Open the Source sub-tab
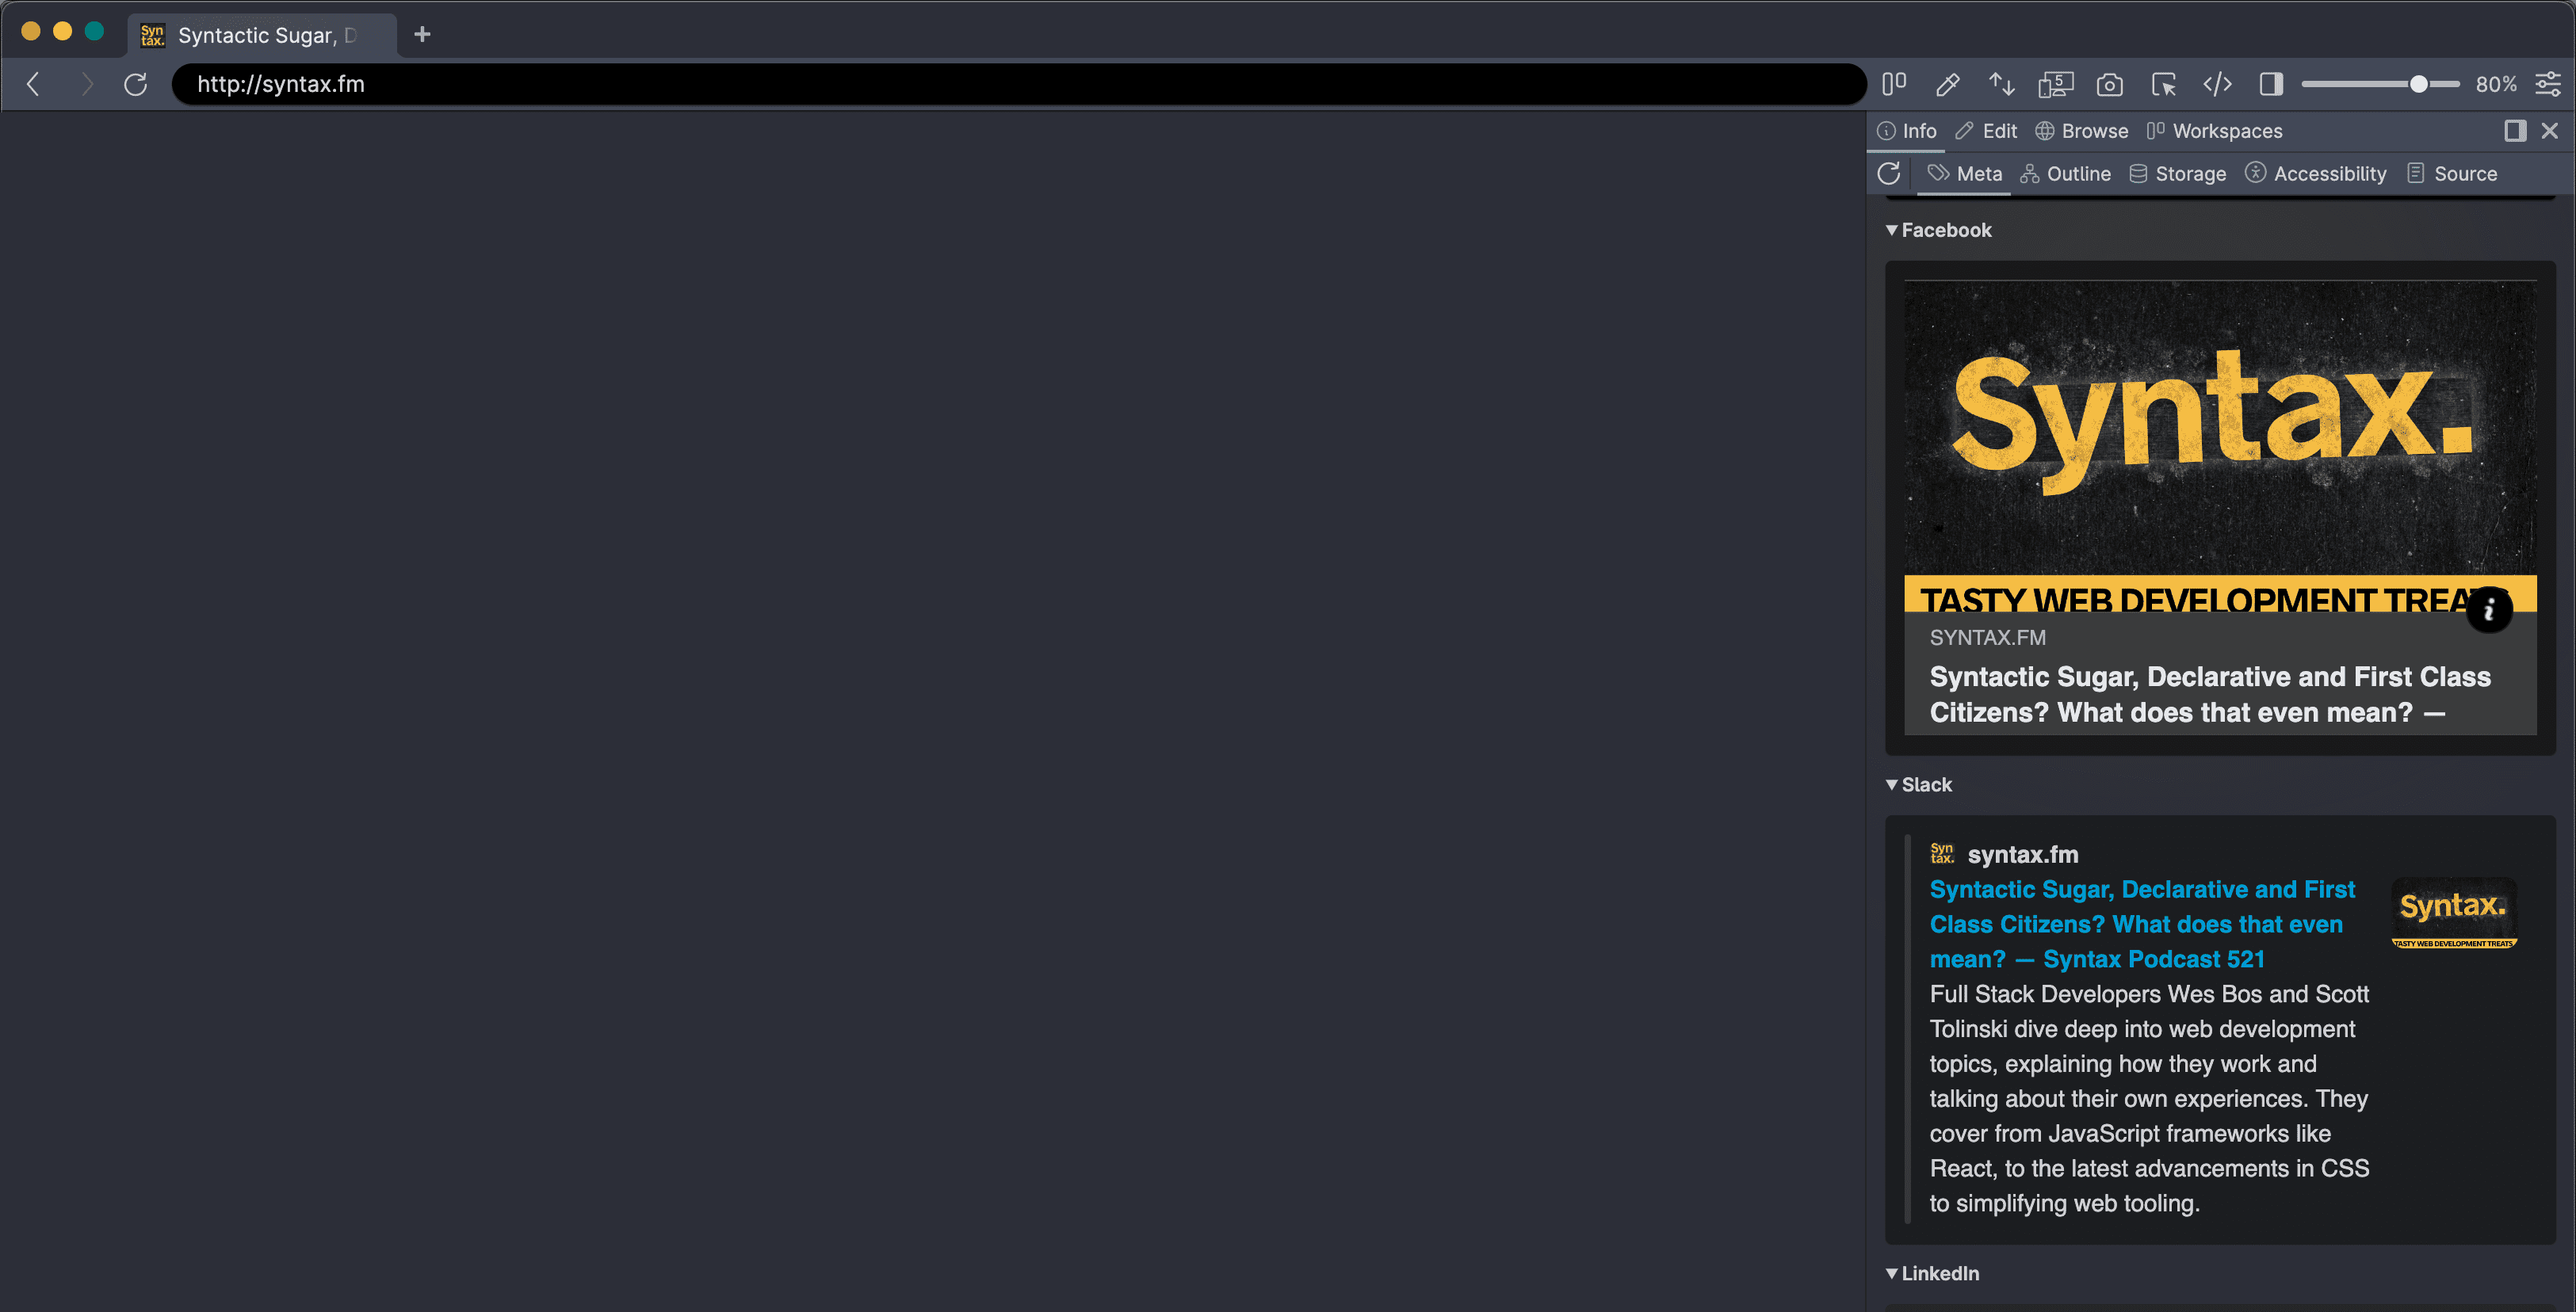The height and width of the screenshot is (1312, 2576). [2451, 174]
